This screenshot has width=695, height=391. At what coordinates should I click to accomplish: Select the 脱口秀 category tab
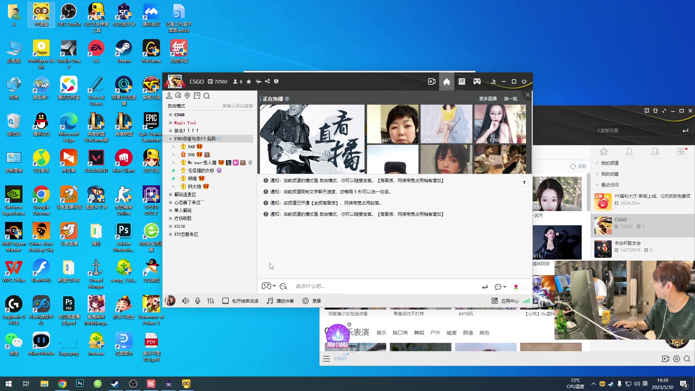point(400,333)
